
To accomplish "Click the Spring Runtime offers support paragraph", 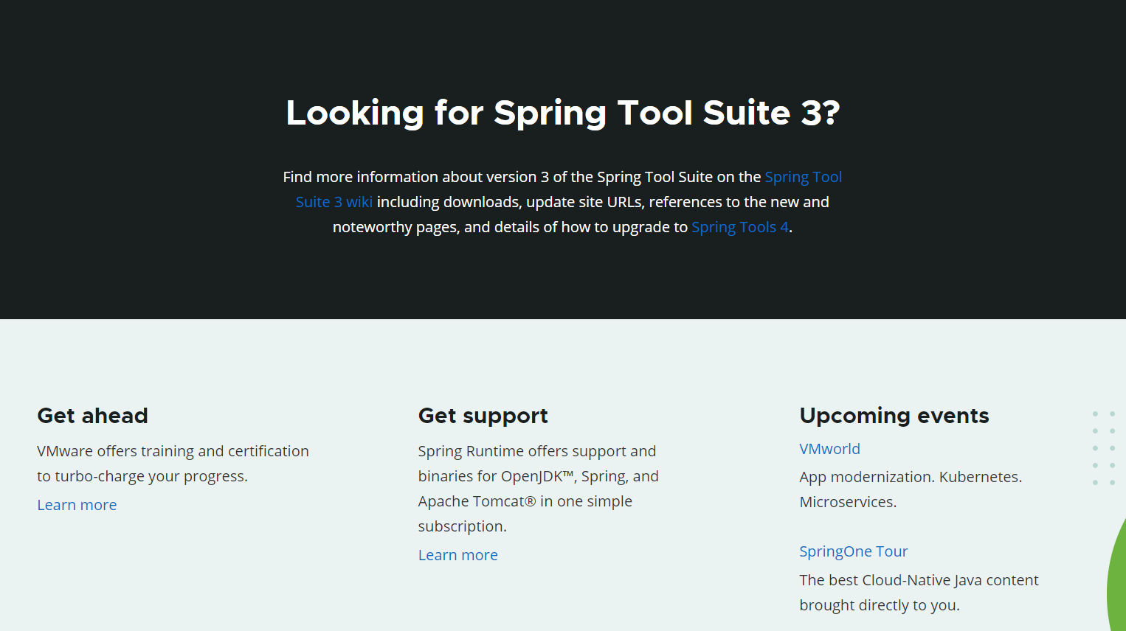I will (539, 489).
